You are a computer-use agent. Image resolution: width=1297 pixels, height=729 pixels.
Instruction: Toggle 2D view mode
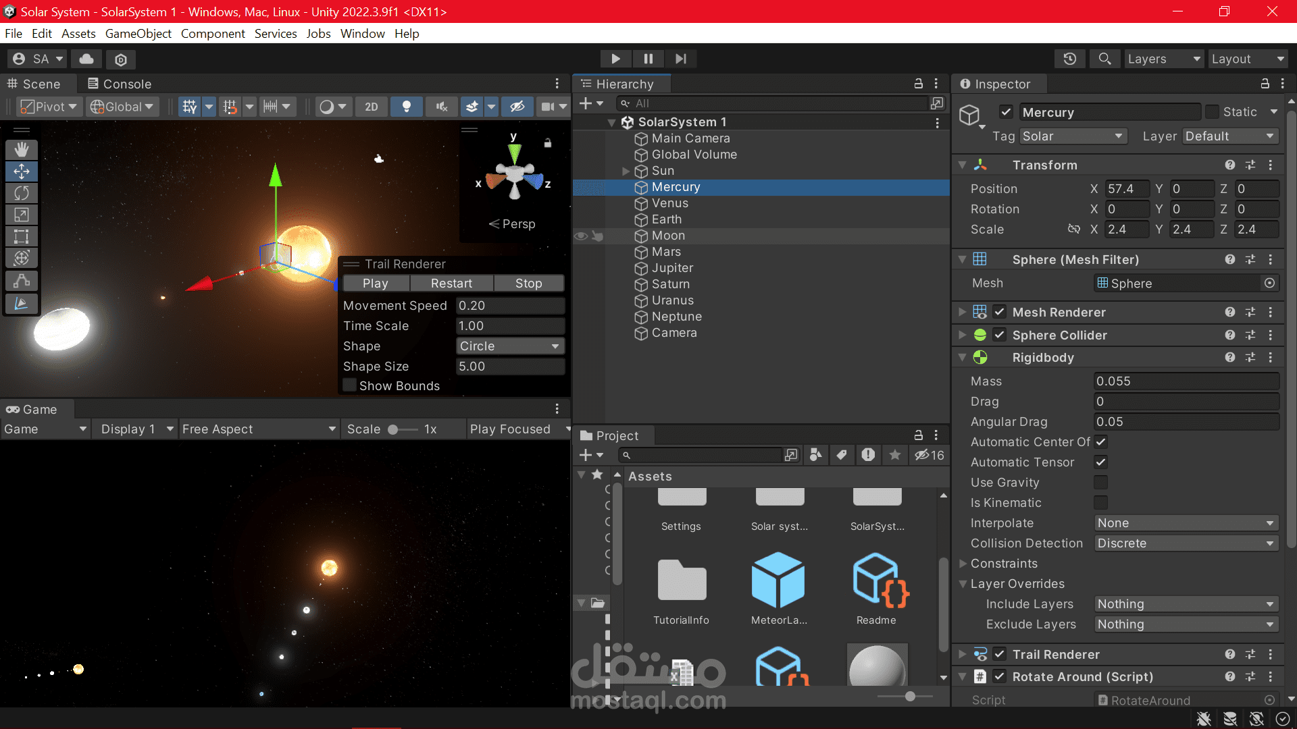click(371, 107)
